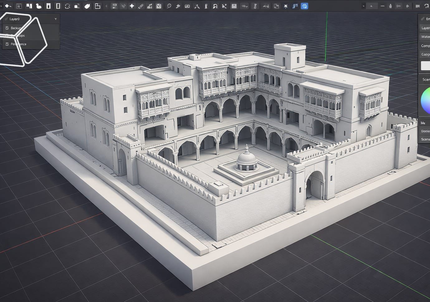Toggle the partially hidden middle layer checkbox
This screenshot has width=430, height=302.
point(7,36)
